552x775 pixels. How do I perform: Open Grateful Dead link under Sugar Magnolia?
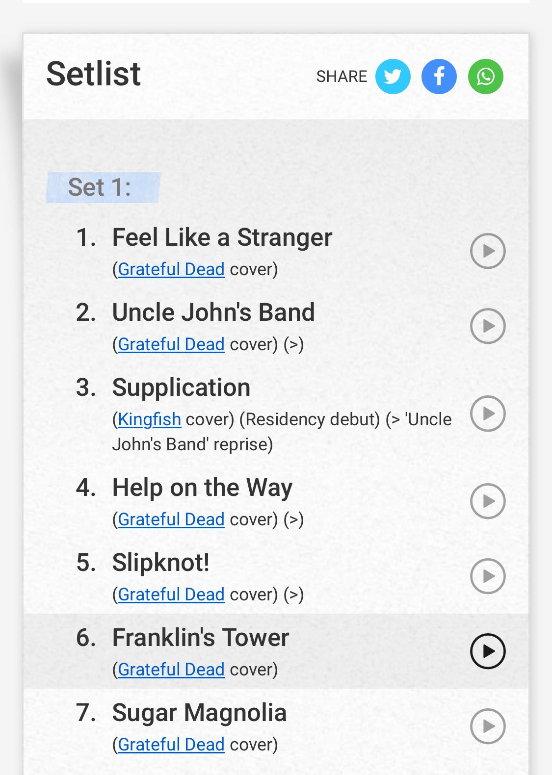[x=171, y=745]
